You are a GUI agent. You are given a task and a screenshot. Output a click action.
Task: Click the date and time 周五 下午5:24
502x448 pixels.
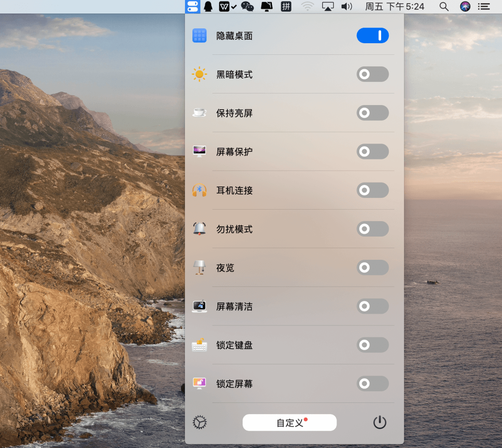click(395, 7)
